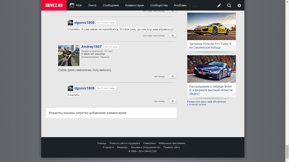Open 'О проекте' footer link

pos(108,147)
